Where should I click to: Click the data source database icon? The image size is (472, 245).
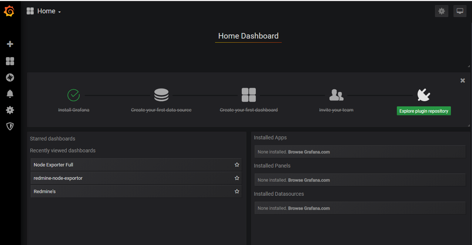coord(161,95)
